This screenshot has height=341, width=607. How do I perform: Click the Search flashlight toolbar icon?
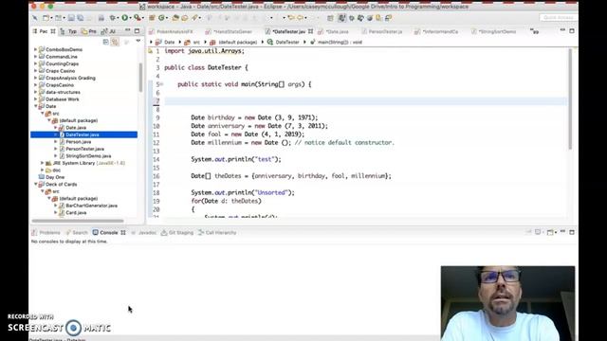[194, 18]
